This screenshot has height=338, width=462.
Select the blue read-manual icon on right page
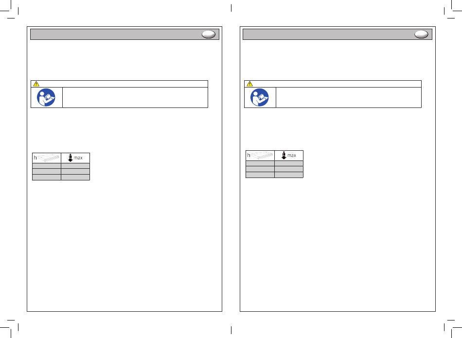[260, 98]
